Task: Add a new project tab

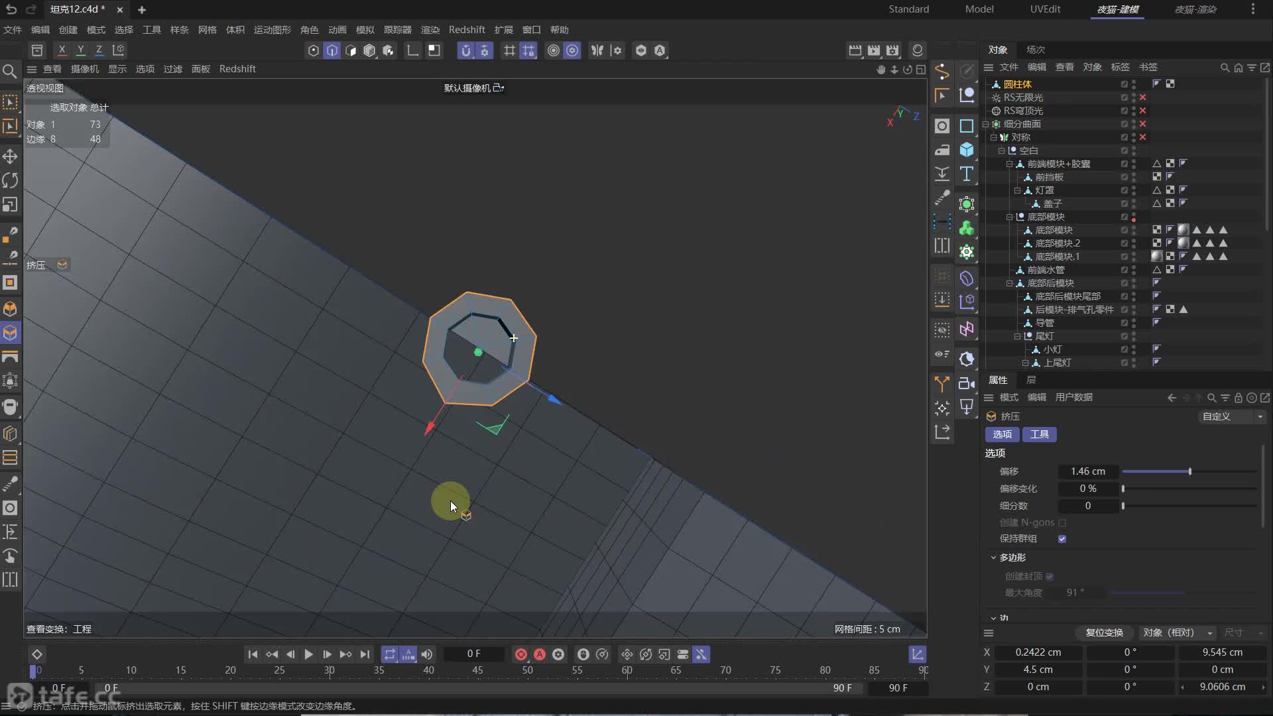Action: [141, 9]
